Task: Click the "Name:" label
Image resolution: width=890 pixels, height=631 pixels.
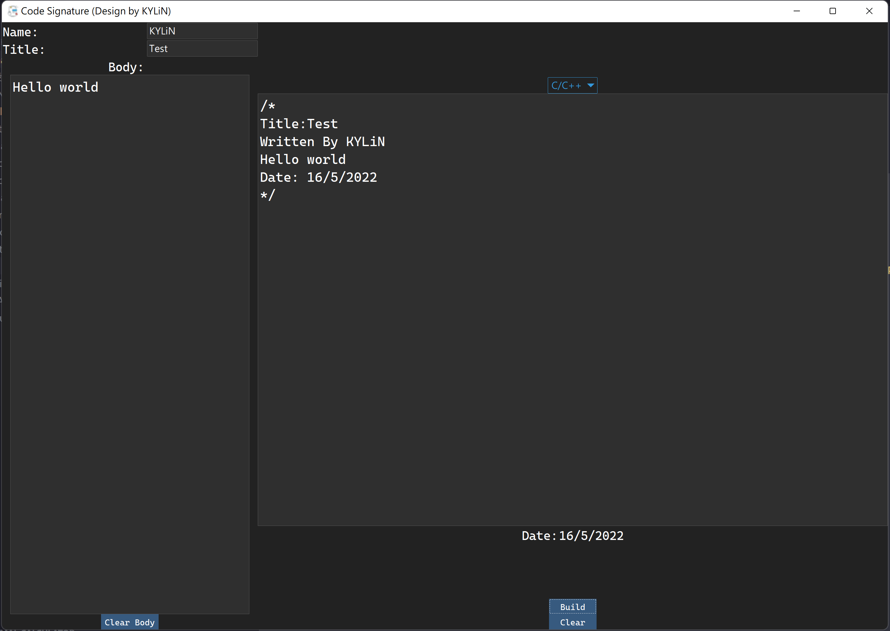Action: click(20, 32)
